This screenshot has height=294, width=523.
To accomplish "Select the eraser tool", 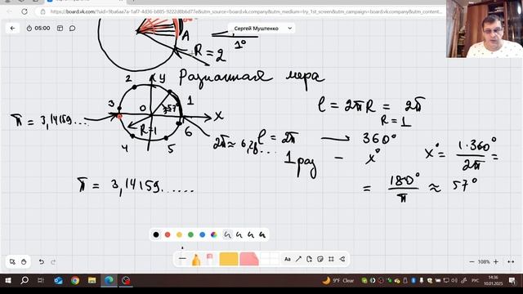I will (210, 260).
